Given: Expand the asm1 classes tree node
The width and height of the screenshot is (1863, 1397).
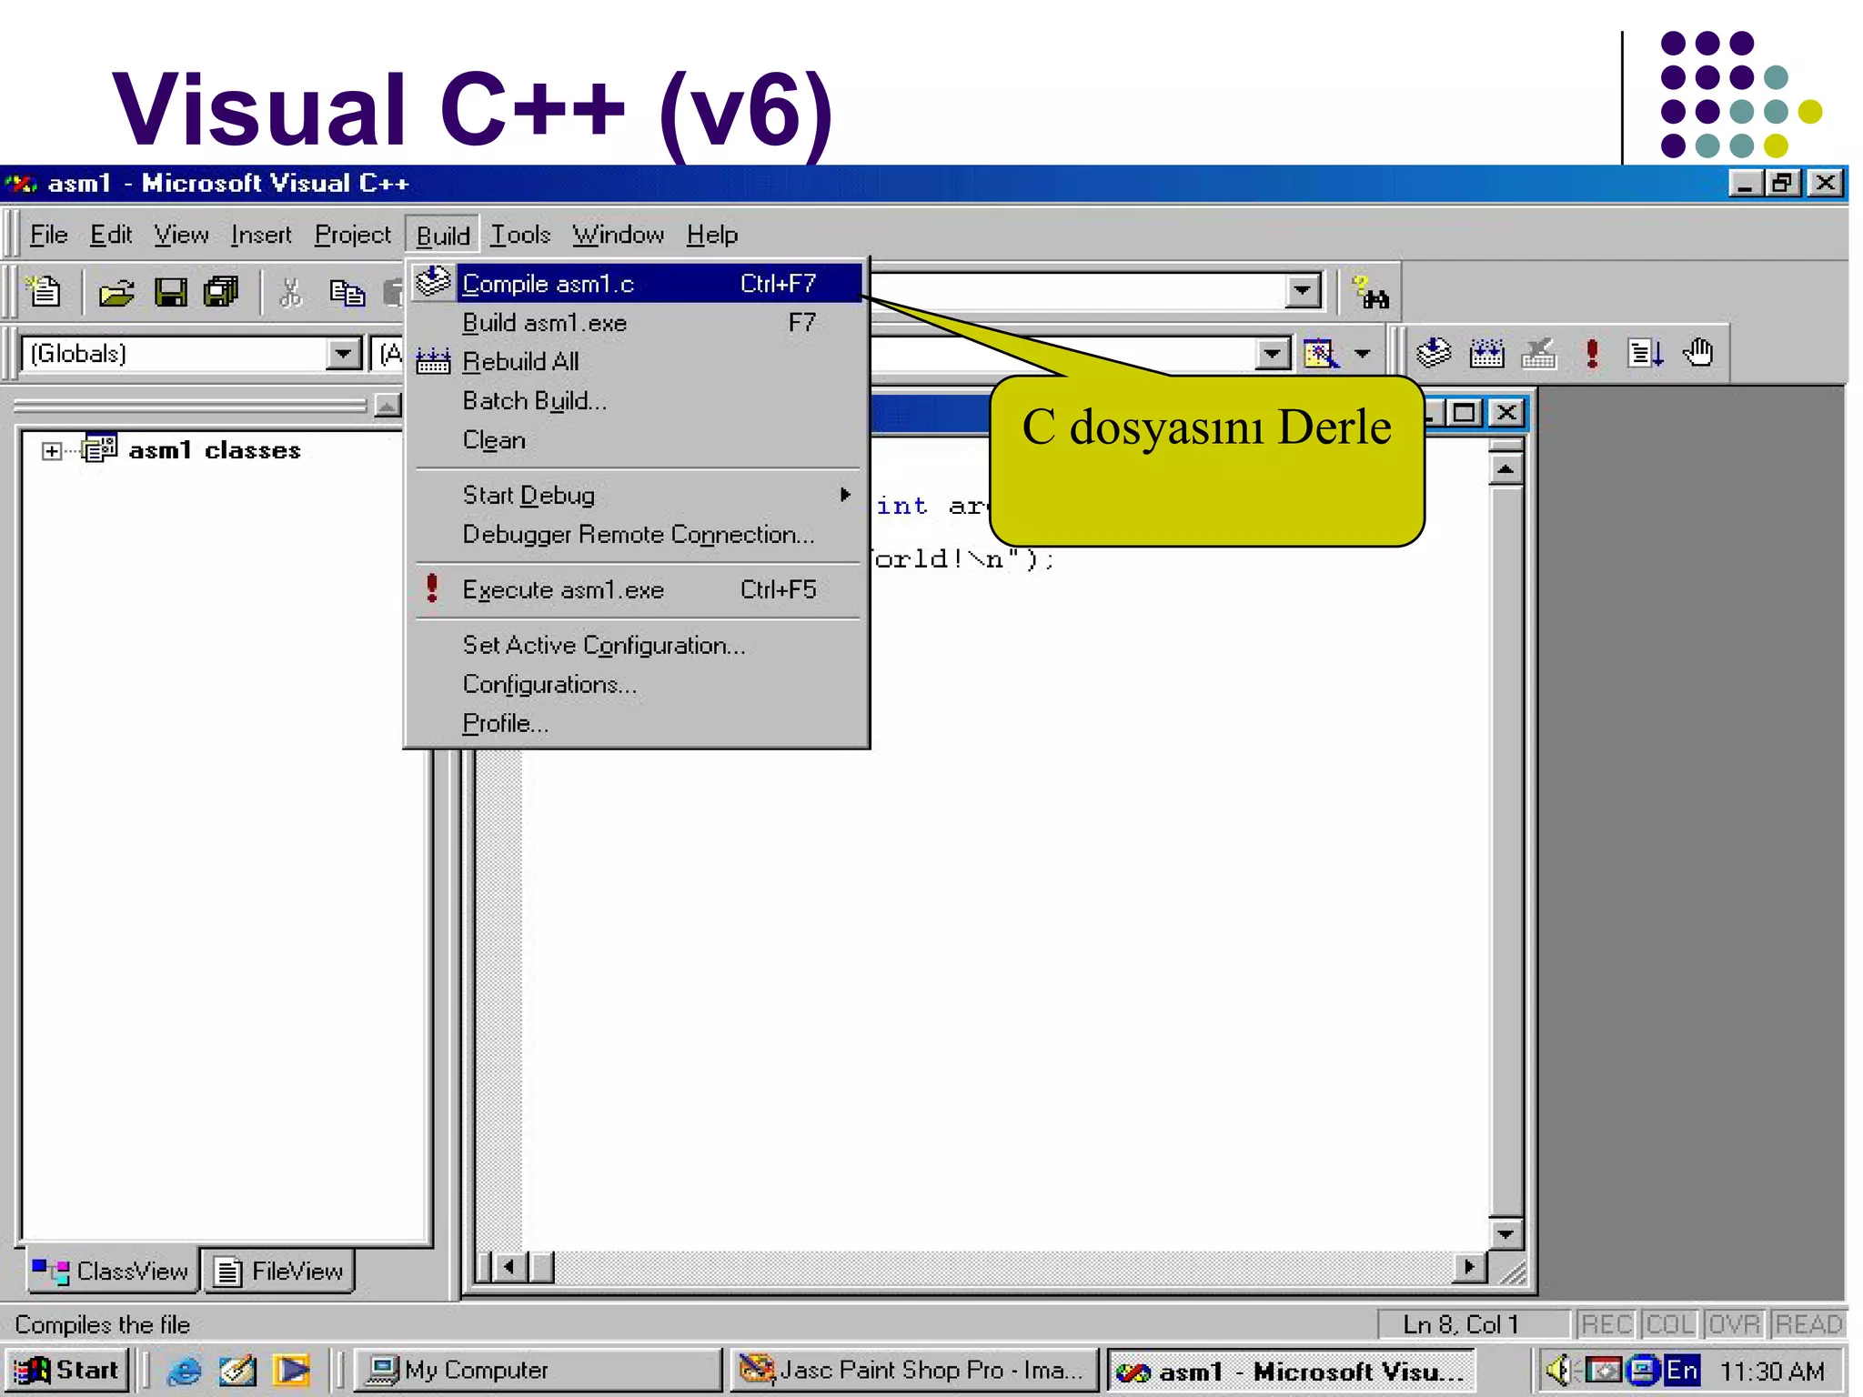Looking at the screenshot, I should (x=52, y=451).
